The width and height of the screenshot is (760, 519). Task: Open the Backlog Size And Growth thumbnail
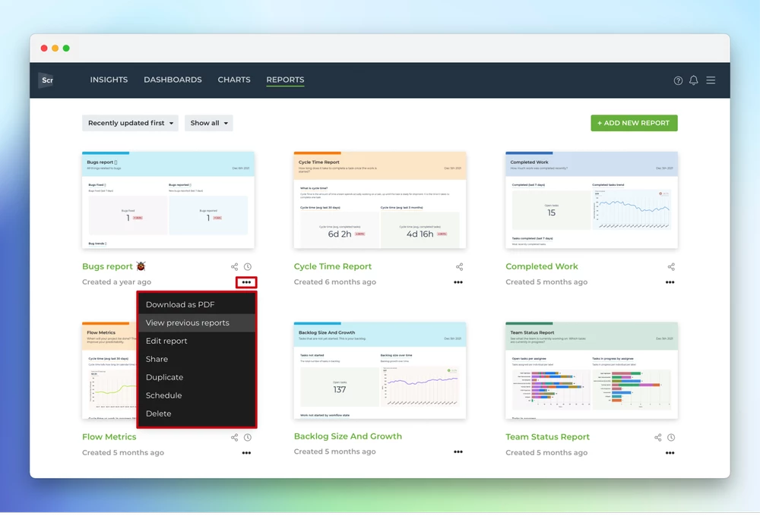tap(379, 370)
